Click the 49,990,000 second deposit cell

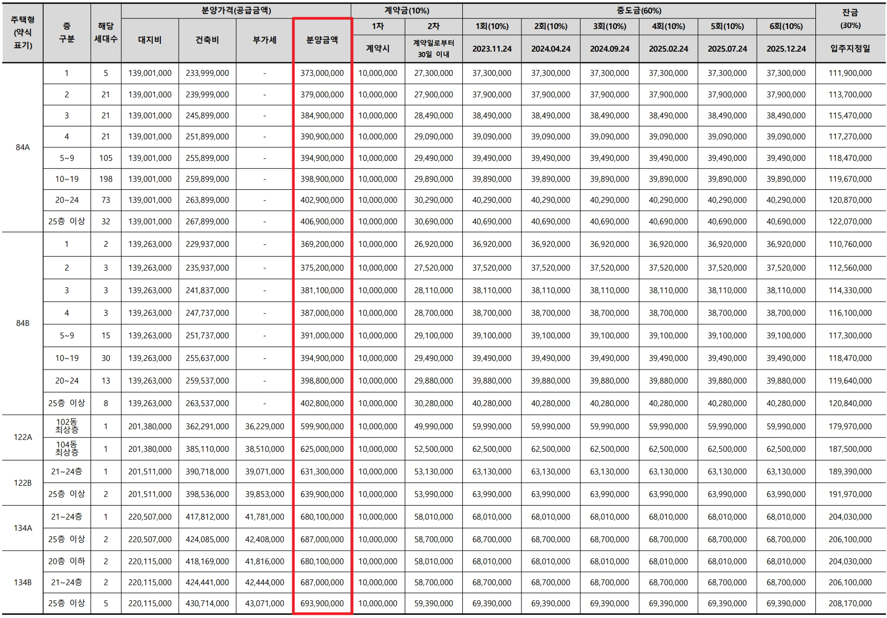click(433, 427)
